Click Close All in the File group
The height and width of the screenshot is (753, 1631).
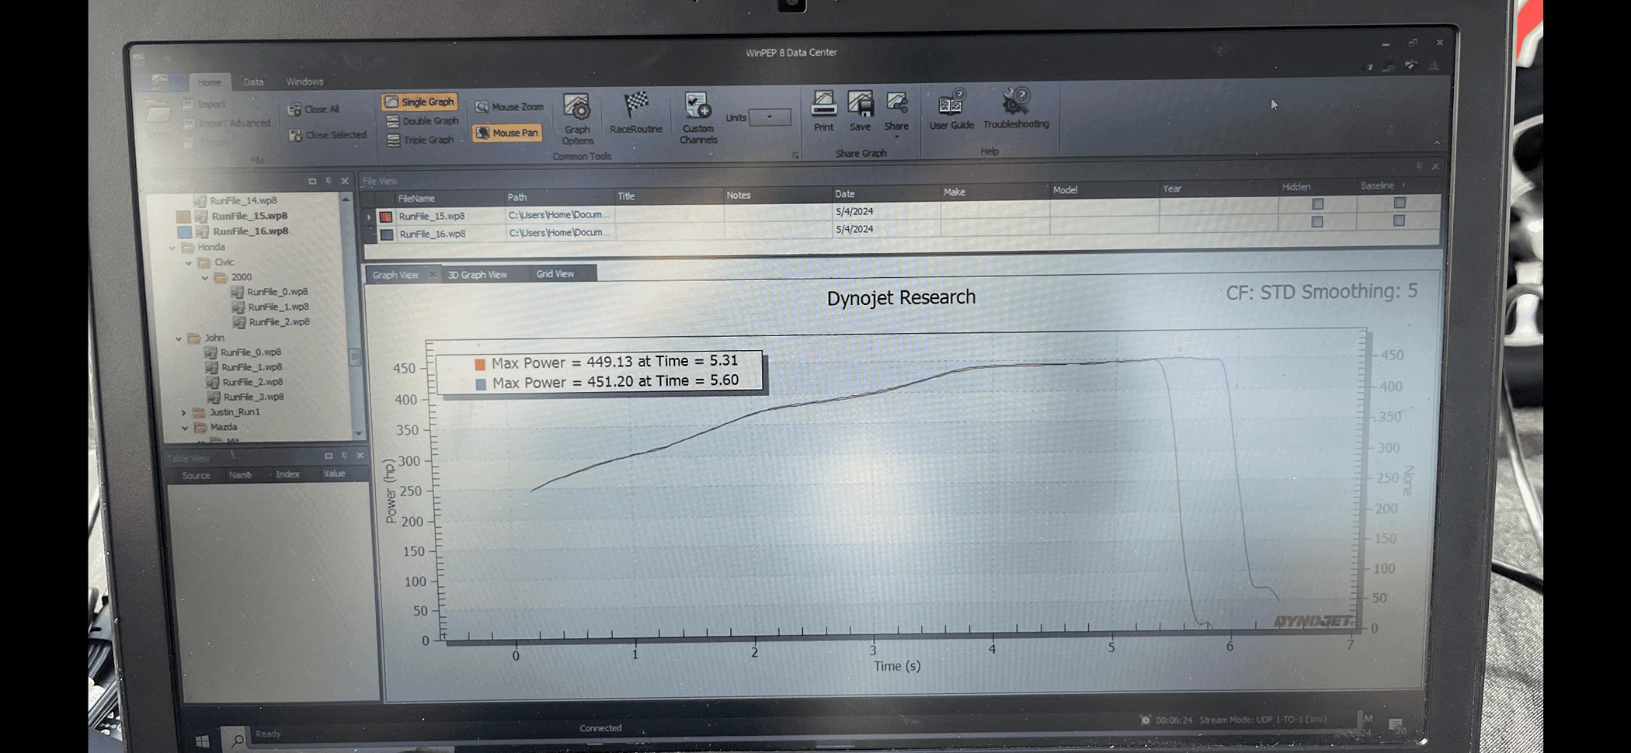click(314, 109)
